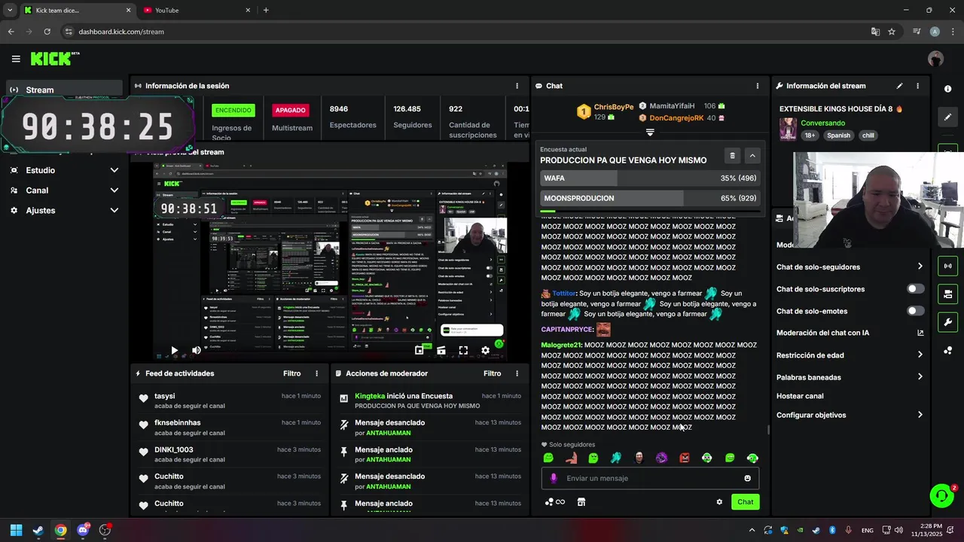Screen dimensions: 964x542
Task: Select the camera icon in right sidebar
Action: [x=947, y=294]
